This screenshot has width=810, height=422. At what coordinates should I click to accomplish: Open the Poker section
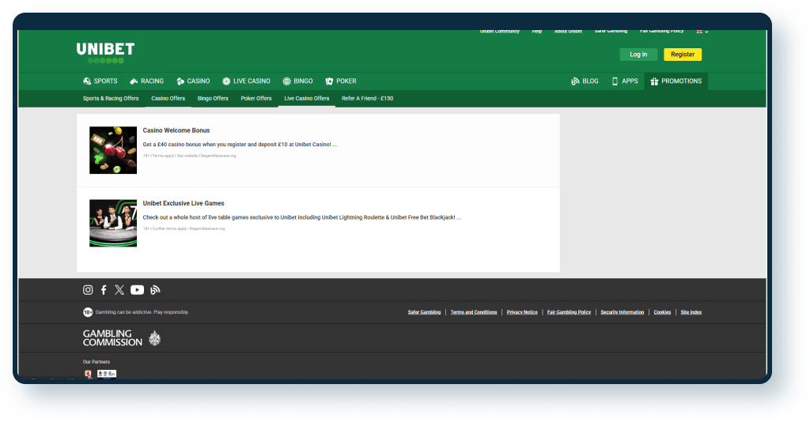[341, 81]
